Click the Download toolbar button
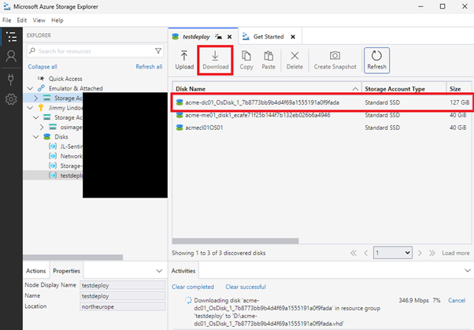This screenshot has height=330, width=474. coord(215,60)
